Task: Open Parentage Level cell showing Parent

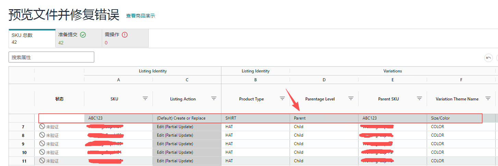Action: pos(324,118)
